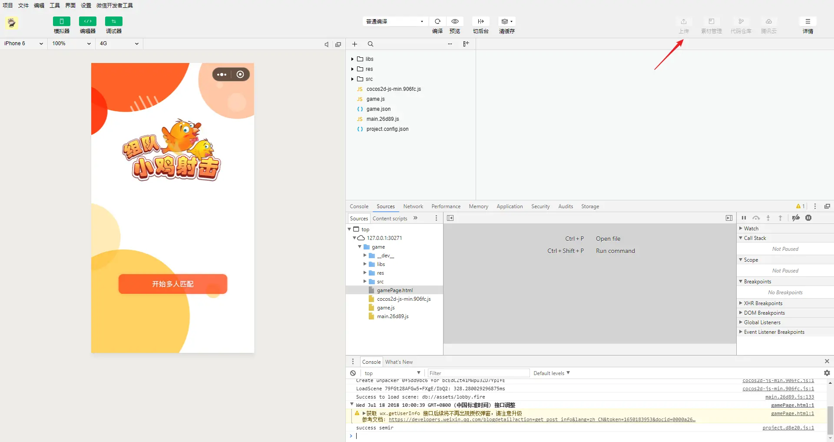
Task: Open the iPhone 6 device dropdown
Action: coord(23,43)
